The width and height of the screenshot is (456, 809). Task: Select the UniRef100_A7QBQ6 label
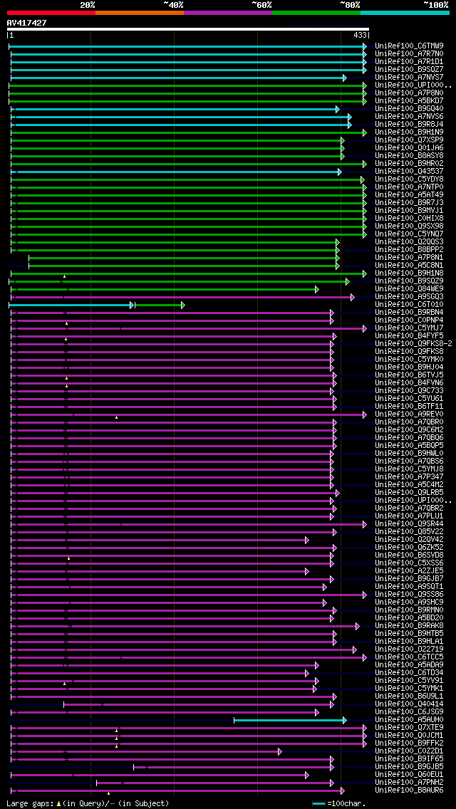point(409,438)
